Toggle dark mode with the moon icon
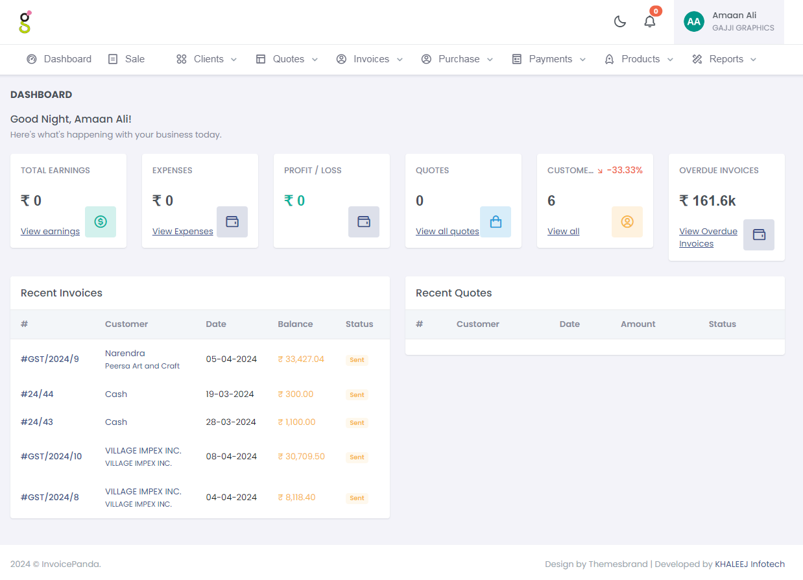 tap(619, 21)
